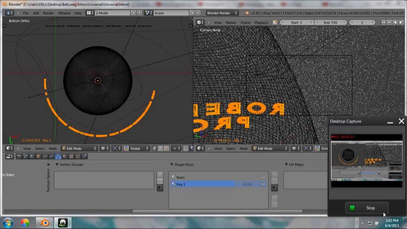Open the File menu

pos(26,13)
